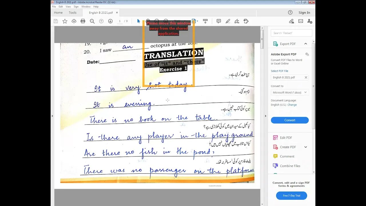Screen dimensions: 366x206
Task: Click the Select PDF File link
Action: [x=280, y=71]
